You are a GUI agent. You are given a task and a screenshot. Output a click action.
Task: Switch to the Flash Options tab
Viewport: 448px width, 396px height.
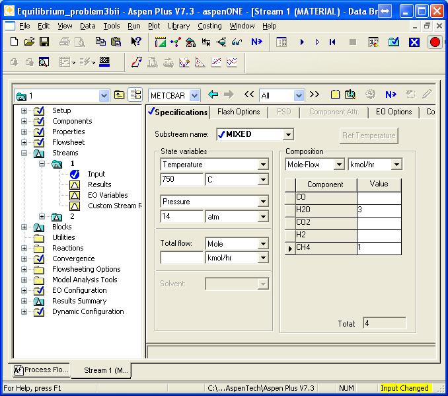pos(239,112)
